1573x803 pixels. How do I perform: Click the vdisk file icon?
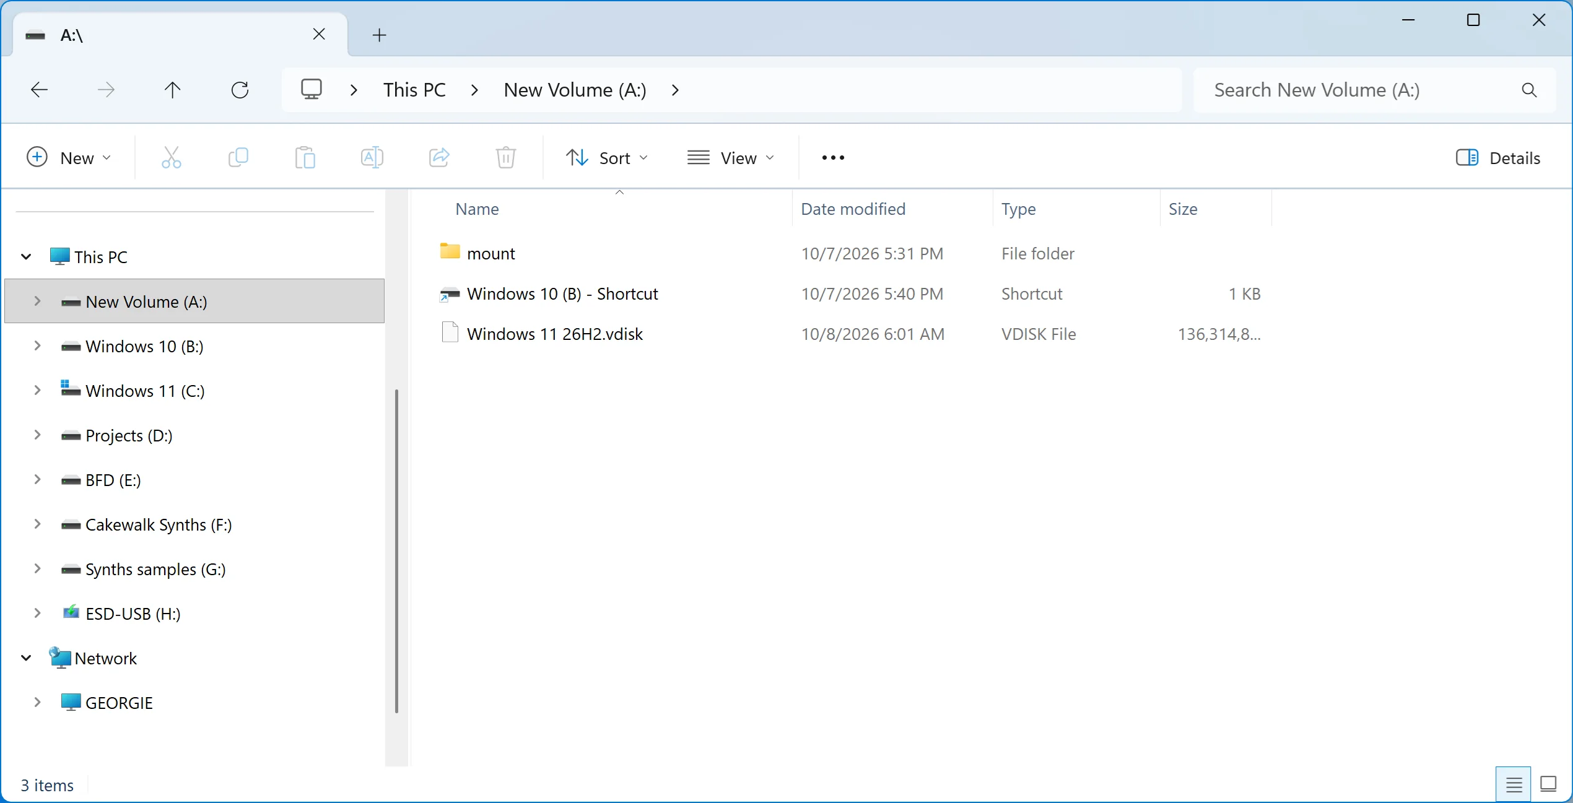coord(450,332)
